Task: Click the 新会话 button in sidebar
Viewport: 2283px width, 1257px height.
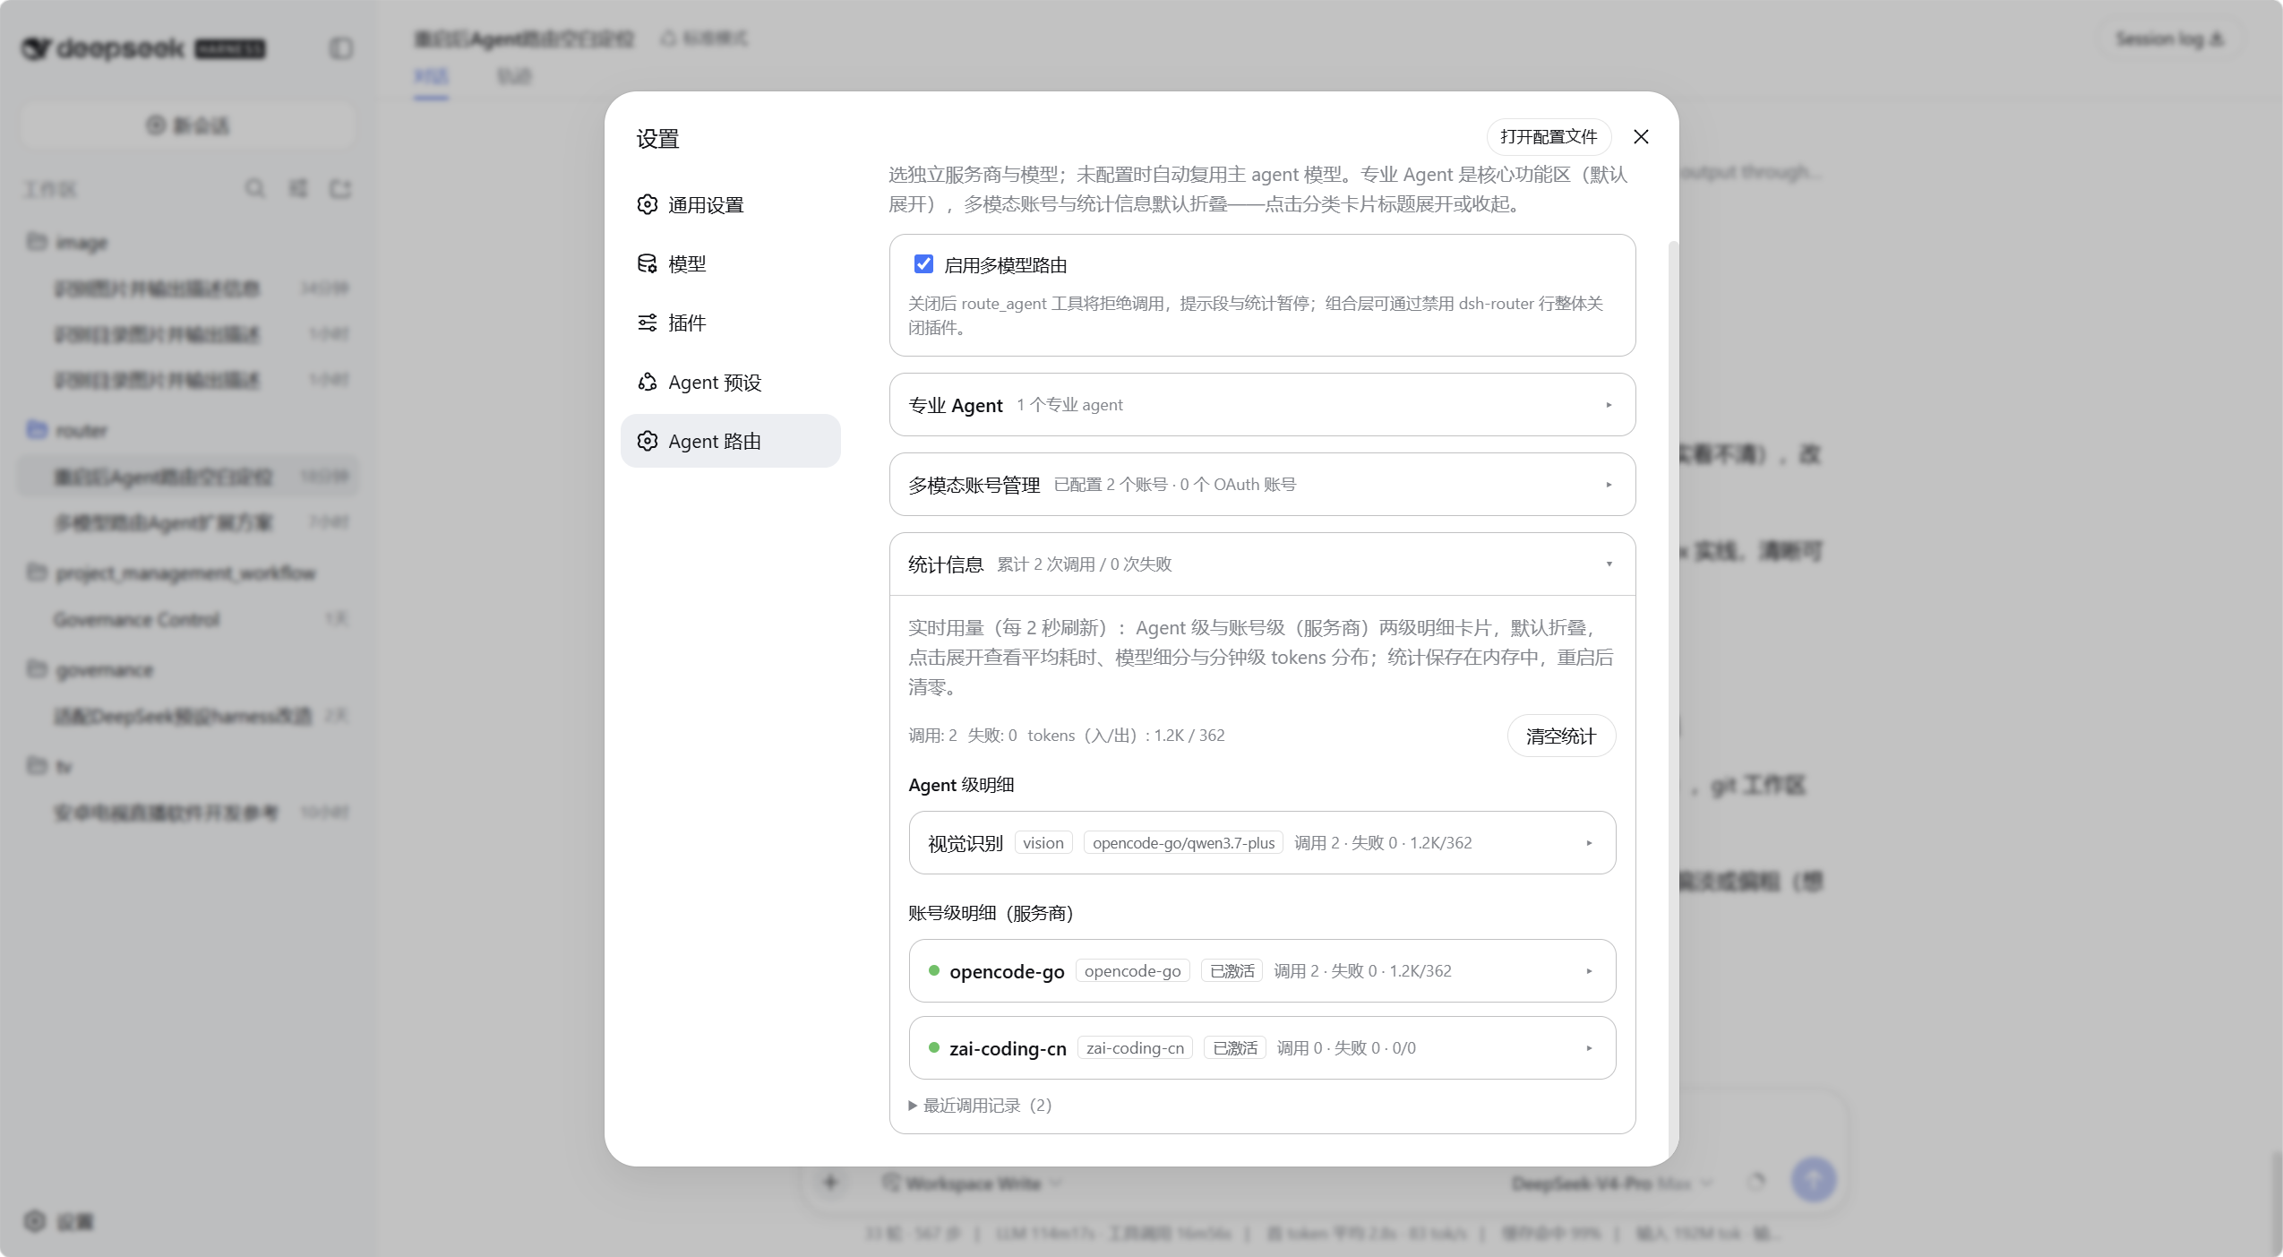Action: point(188,125)
